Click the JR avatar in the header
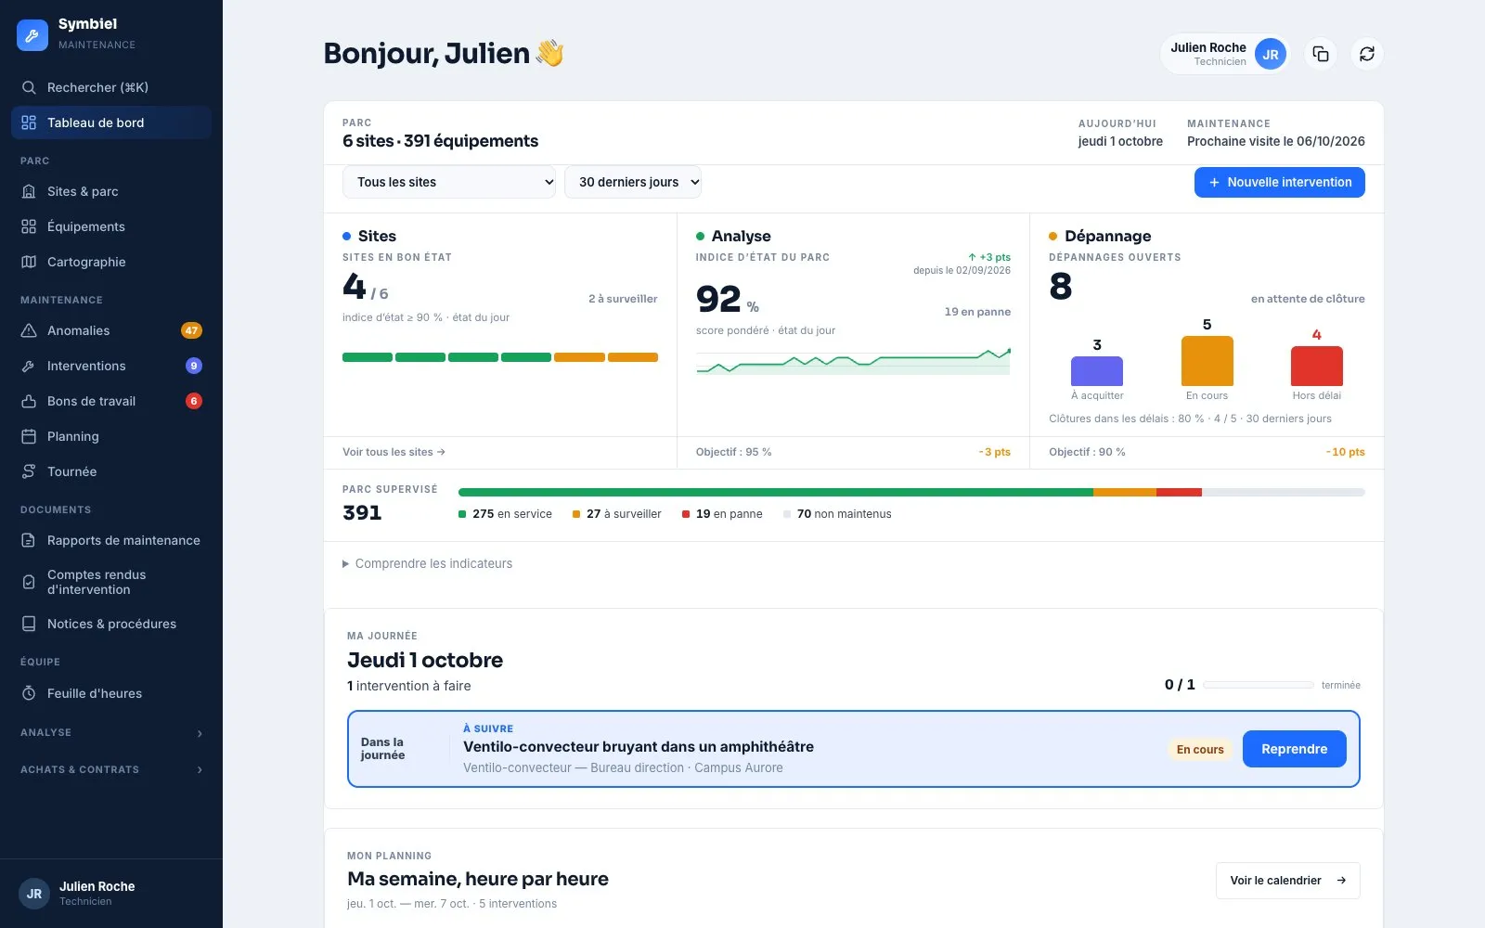Screen dimensions: 1485x928 click(1271, 54)
